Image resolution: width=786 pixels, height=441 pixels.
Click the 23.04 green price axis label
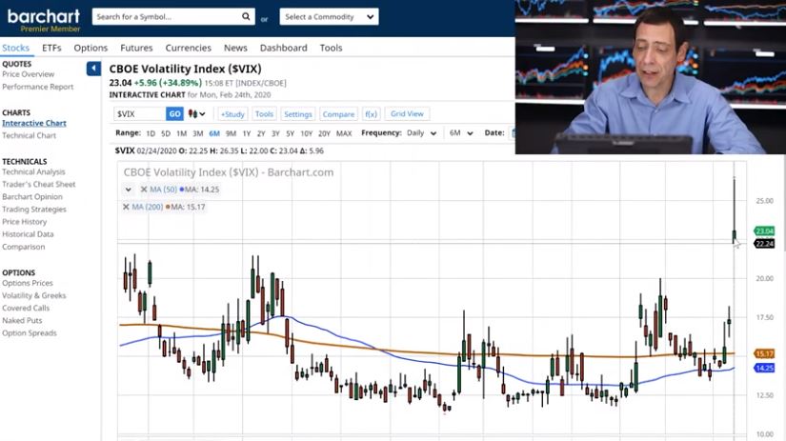click(x=764, y=231)
